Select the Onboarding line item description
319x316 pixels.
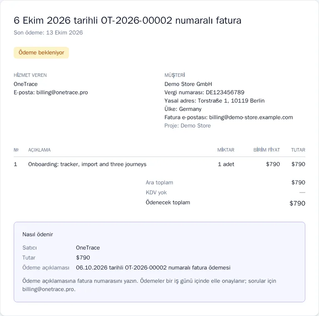pos(87,164)
